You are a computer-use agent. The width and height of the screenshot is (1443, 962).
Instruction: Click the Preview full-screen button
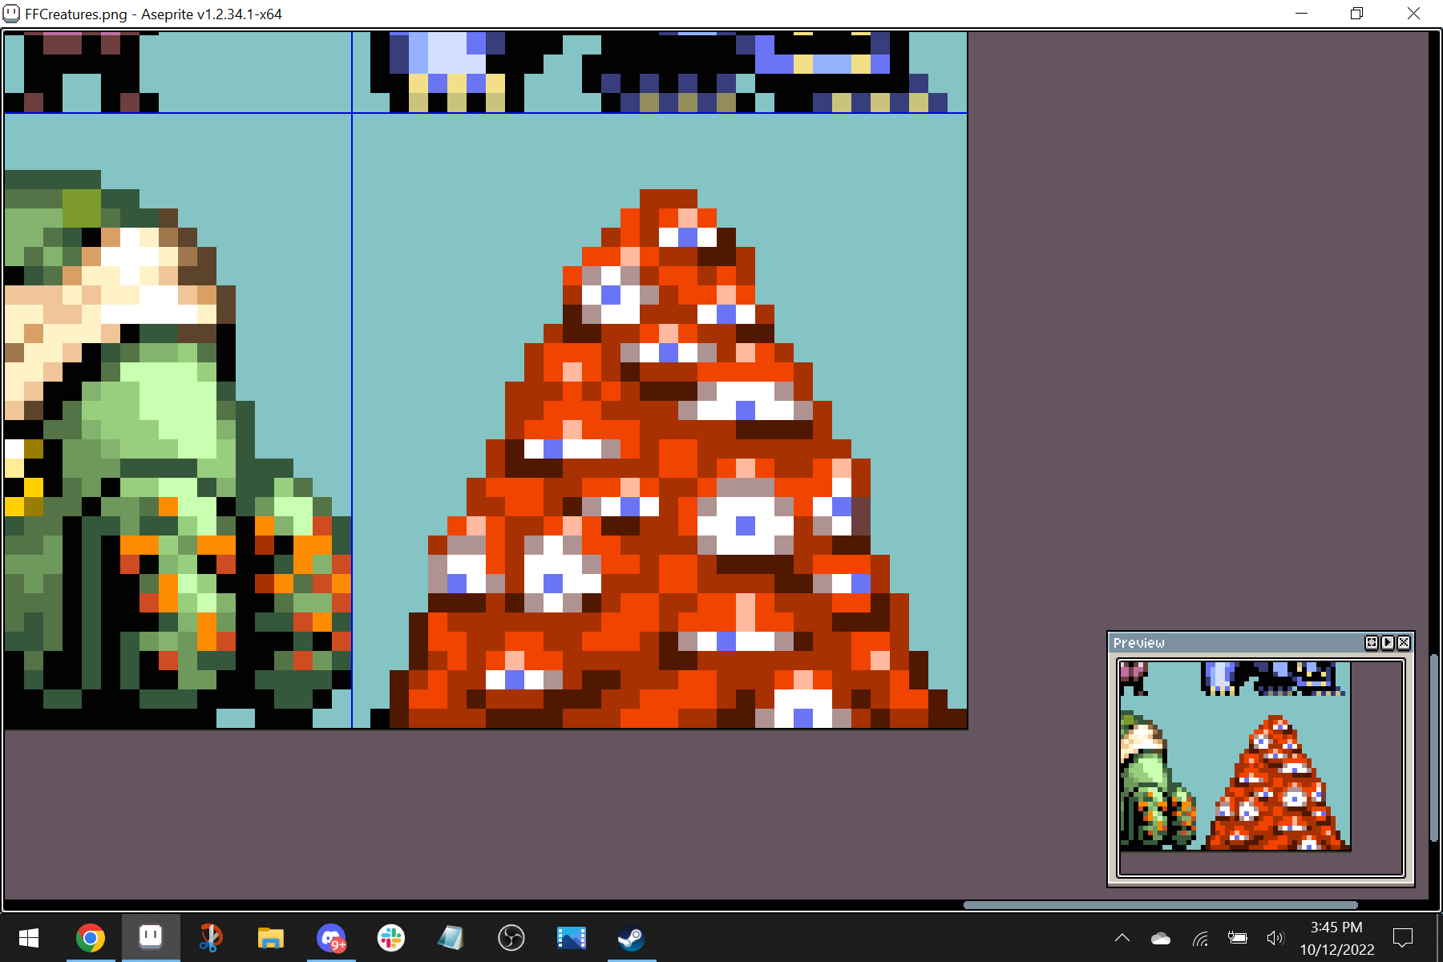pyautogui.click(x=1372, y=643)
